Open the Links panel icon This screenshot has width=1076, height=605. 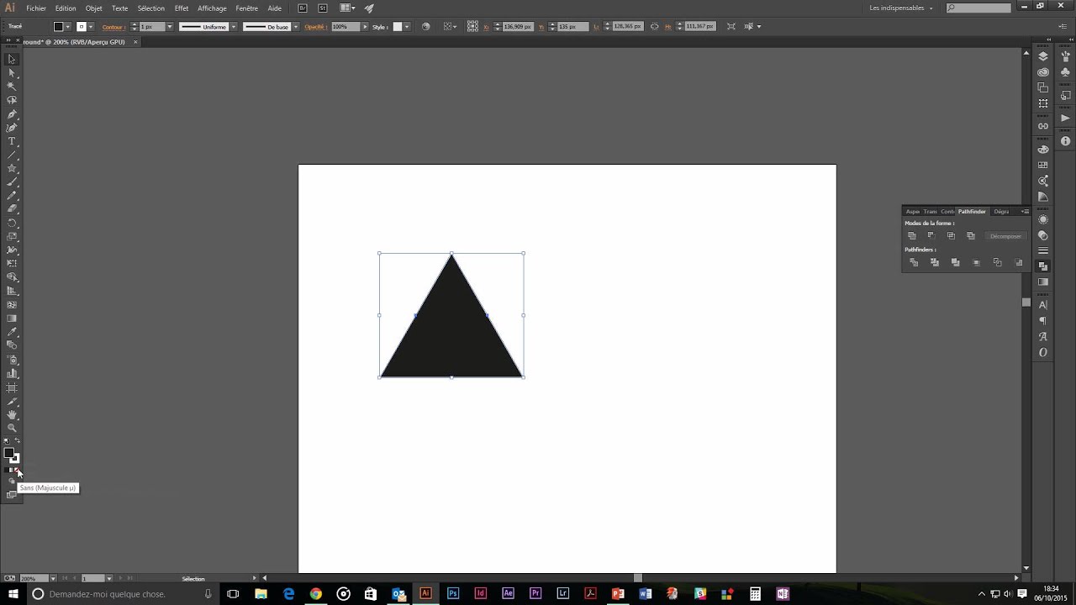[1043, 126]
